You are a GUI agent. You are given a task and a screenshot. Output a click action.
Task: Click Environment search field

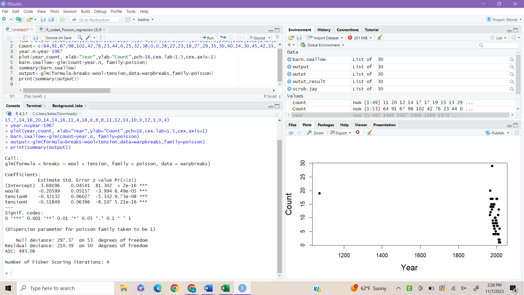point(498,45)
